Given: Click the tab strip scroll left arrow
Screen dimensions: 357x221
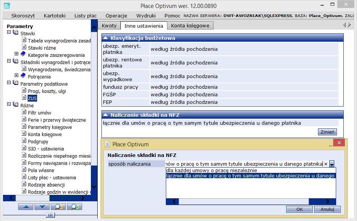Looking at the screenshot, I should 344,25.
